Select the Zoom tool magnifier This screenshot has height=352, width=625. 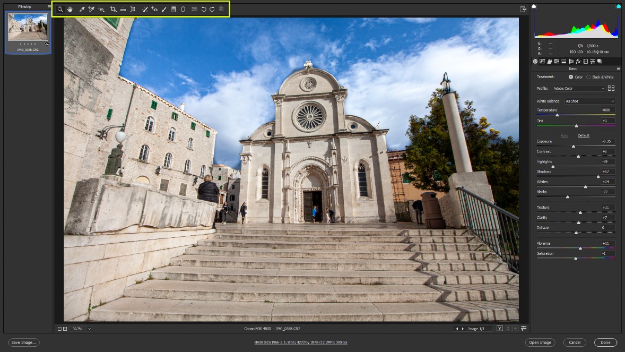point(60,9)
